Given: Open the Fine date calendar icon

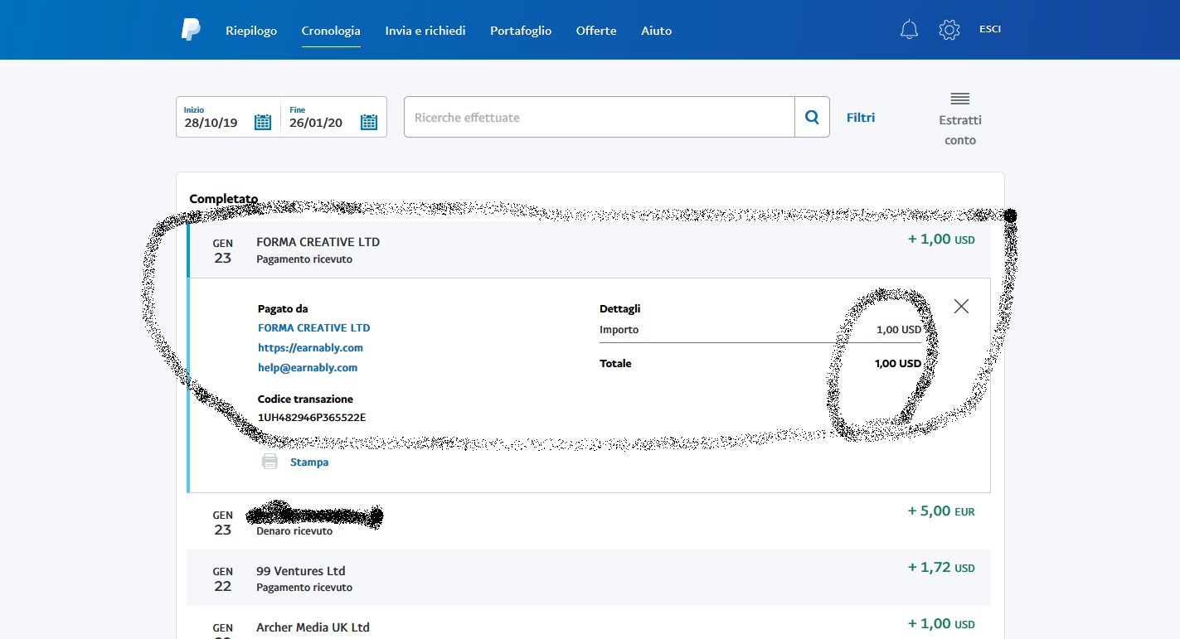Looking at the screenshot, I should coord(369,122).
